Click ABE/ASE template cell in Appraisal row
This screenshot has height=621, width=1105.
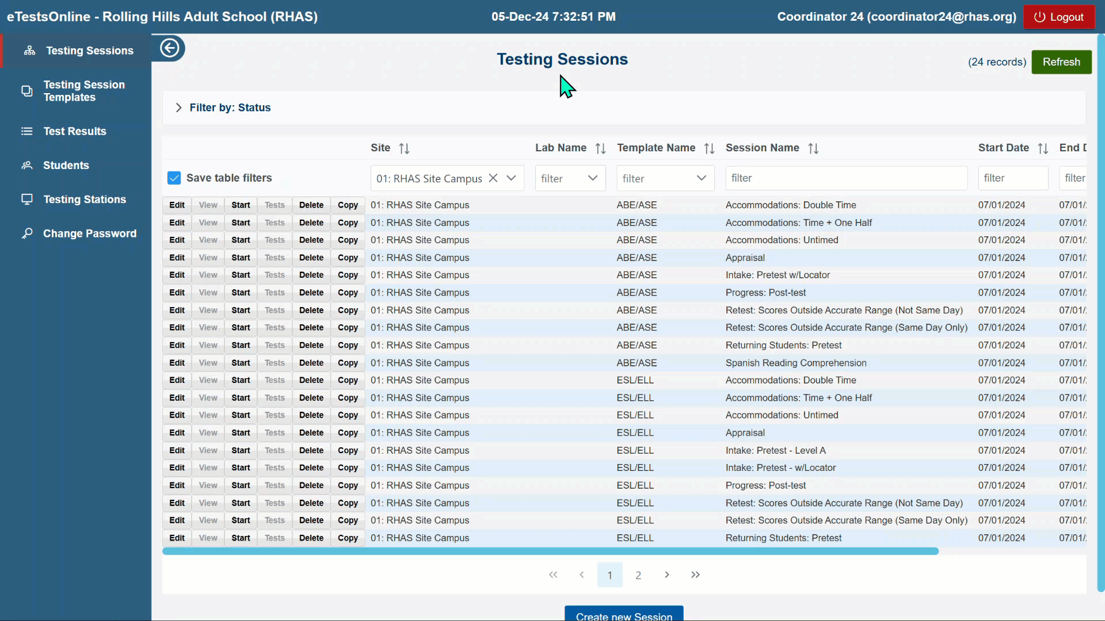(x=637, y=258)
